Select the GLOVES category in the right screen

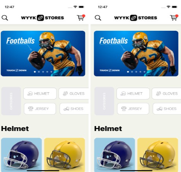pos(167,93)
